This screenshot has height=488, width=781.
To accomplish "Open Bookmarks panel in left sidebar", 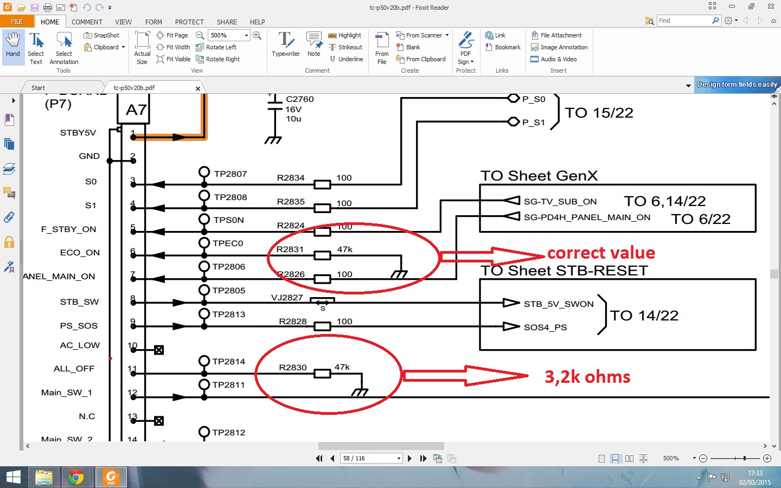I will [9, 119].
